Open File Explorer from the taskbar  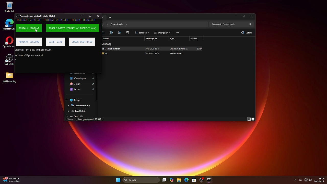[179, 180]
